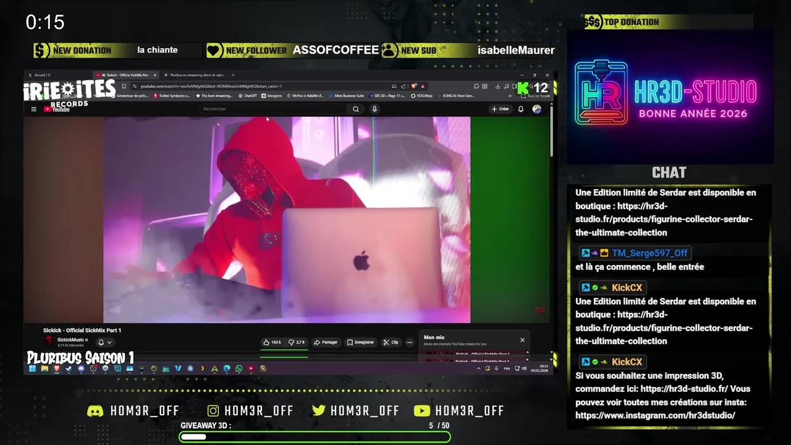The height and width of the screenshot is (445, 791).
Task: Open Microsoft Edge from the taskbar
Action: (227, 368)
